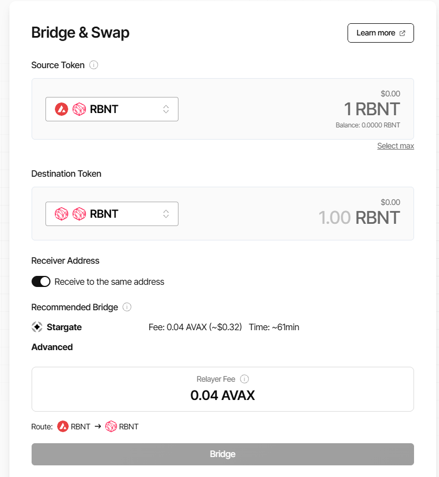Image resolution: width=439 pixels, height=477 pixels.
Task: Click the 1 RBNT source amount field
Action: pos(372,109)
